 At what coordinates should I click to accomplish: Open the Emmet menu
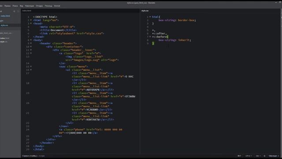click(57, 6)
